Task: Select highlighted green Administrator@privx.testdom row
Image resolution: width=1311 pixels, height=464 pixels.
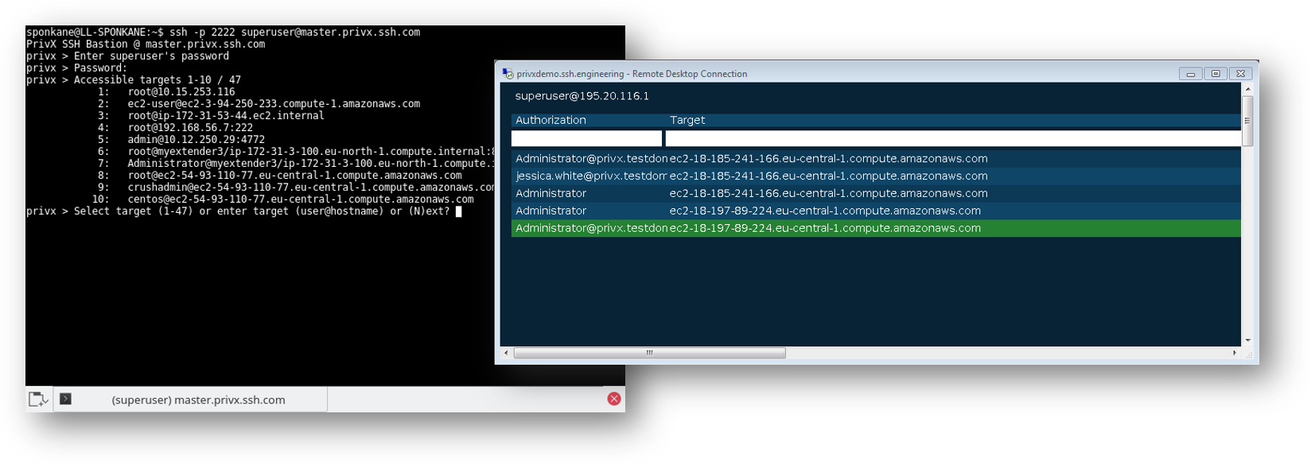Action: pos(876,229)
